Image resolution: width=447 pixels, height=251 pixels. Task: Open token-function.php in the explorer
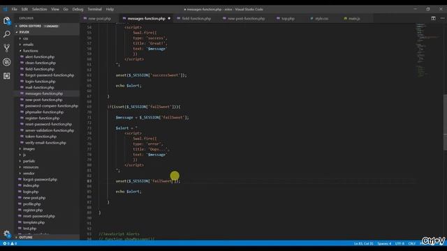tap(47, 137)
